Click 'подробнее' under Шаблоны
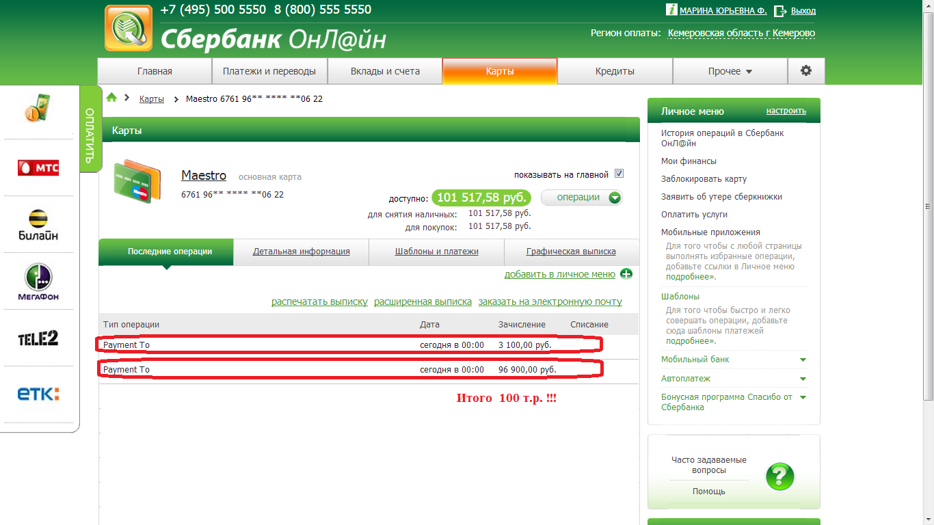The image size is (934, 525). pyautogui.click(x=690, y=340)
